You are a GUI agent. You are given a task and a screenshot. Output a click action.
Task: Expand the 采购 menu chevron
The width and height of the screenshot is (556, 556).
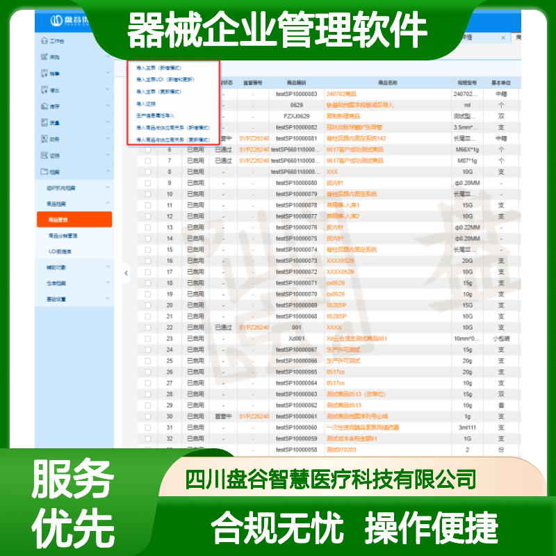pyautogui.click(x=108, y=56)
